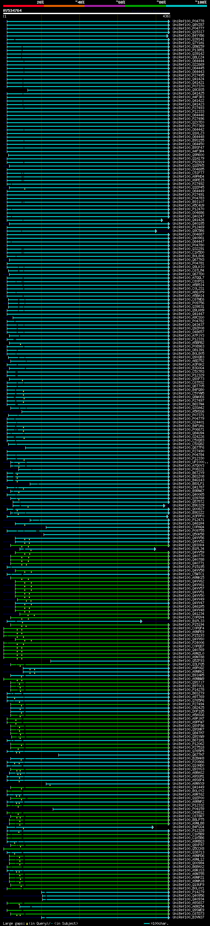The width and height of the screenshot is (210, 926).
Task: Click the UniRef100_A4F3R3 label
Action: (x=188, y=97)
